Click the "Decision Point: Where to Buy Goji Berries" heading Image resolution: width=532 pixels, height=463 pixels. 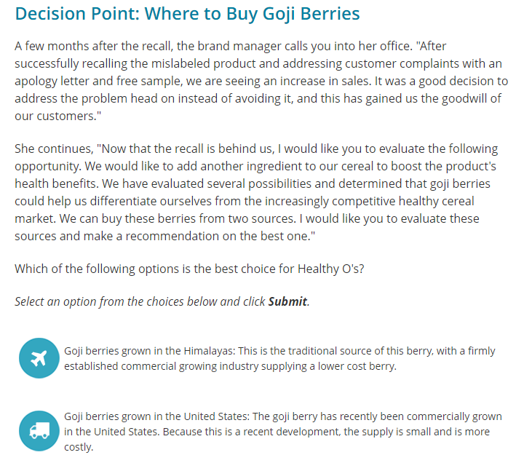tap(187, 14)
